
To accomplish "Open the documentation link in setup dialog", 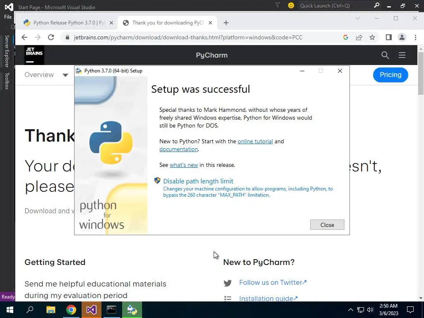I will (178, 149).
